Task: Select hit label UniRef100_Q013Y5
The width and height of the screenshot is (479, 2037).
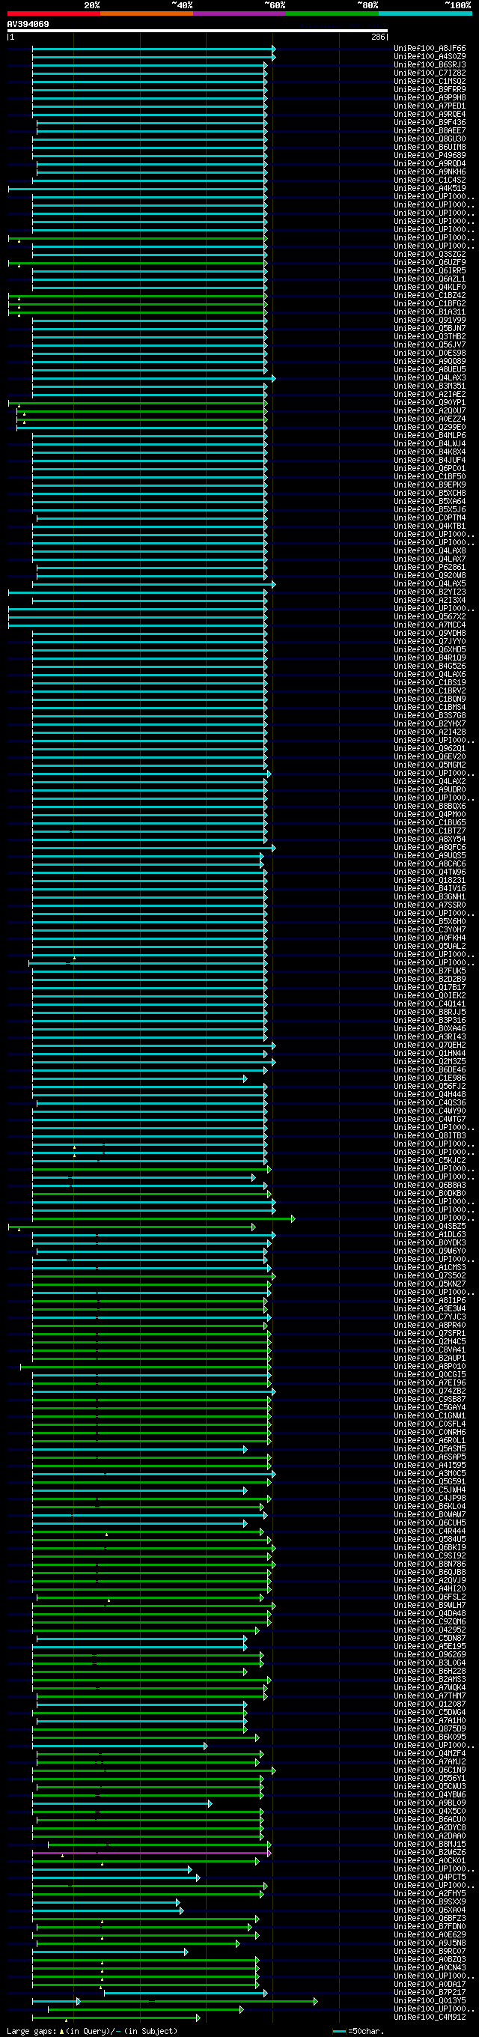Action: [x=430, y=2001]
